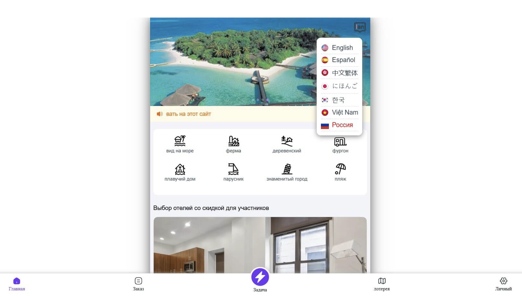Choose the деревенский countryside icon
522x297 pixels.
[287, 141]
